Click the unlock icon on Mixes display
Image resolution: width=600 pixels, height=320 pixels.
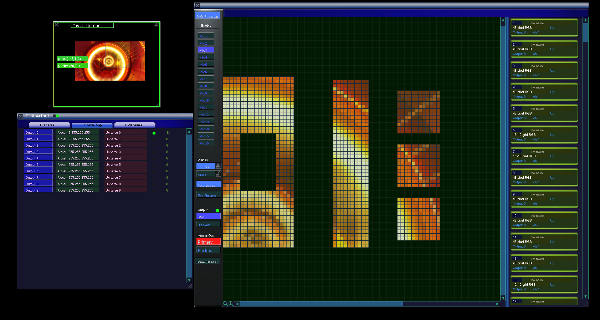[x=218, y=174]
